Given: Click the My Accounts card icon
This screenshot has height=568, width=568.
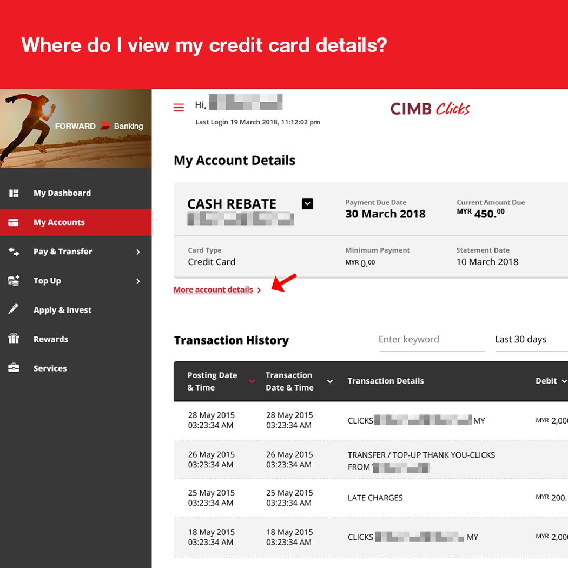Looking at the screenshot, I should (14, 222).
